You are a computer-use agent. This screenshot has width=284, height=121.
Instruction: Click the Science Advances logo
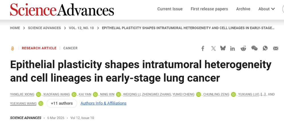62,9
